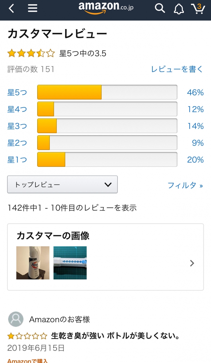The image size is (211, 363).
Task: Open the フィルタ » filter options
Action: tap(185, 185)
